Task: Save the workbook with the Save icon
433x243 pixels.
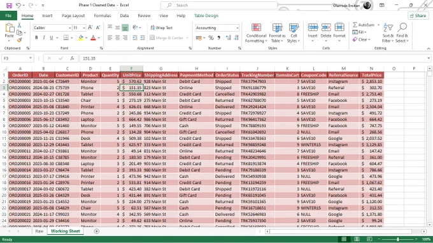Action: pyautogui.click(x=9, y=5)
